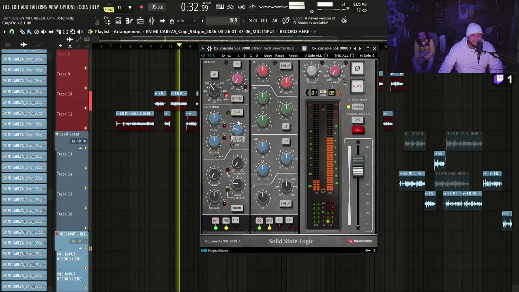
Task: Open the FILE menu
Action: click(6, 7)
